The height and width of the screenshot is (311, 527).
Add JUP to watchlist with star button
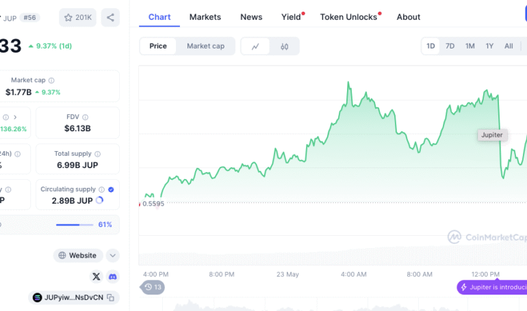77,17
